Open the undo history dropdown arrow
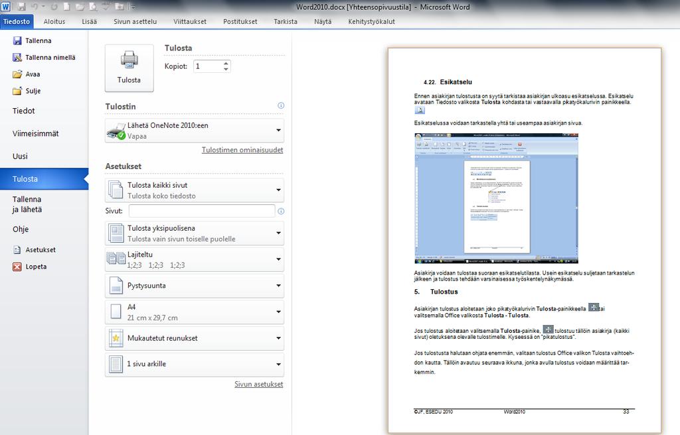Screen dimensions: 680x435 click(x=43, y=7)
